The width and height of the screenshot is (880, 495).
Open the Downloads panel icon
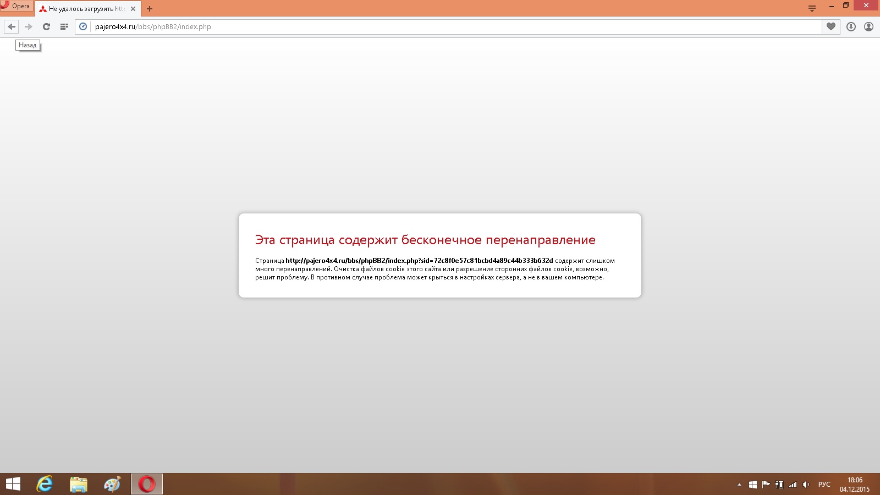click(x=851, y=26)
